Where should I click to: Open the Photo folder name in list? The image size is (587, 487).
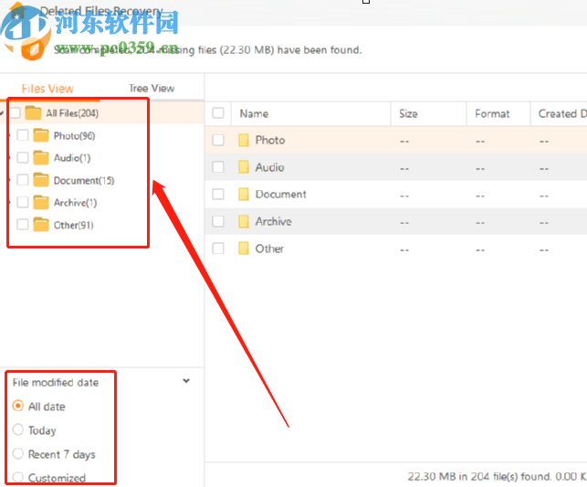tap(270, 140)
